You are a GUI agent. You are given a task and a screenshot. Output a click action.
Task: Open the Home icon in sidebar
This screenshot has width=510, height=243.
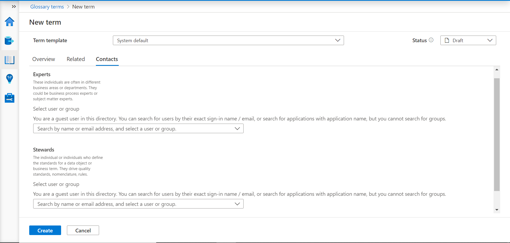pyautogui.click(x=10, y=22)
